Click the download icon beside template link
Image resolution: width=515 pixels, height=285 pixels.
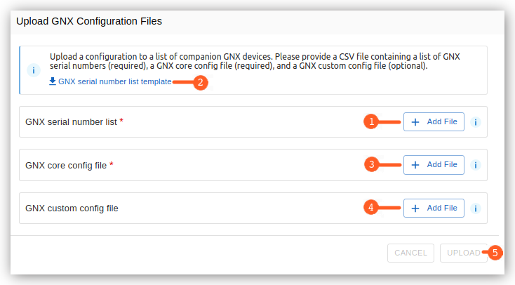(52, 81)
